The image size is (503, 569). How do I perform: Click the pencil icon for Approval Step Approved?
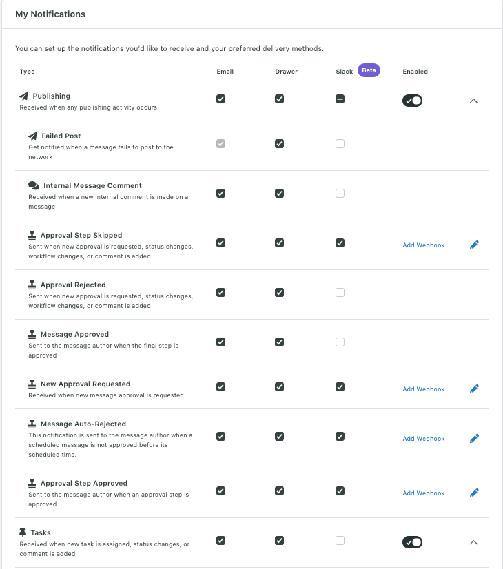(474, 493)
